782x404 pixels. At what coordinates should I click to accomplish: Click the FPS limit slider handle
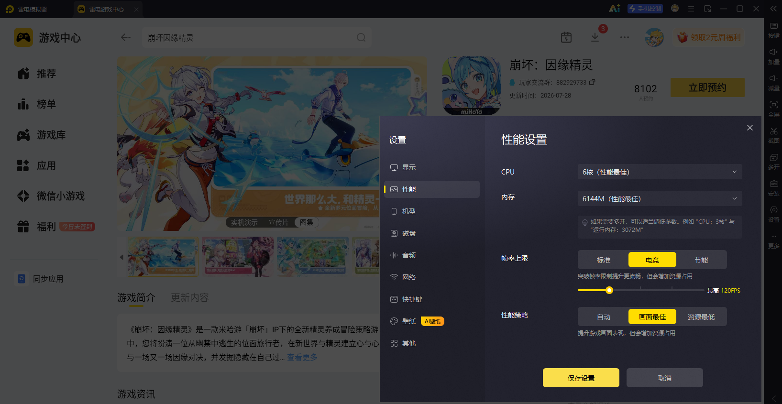[609, 290]
